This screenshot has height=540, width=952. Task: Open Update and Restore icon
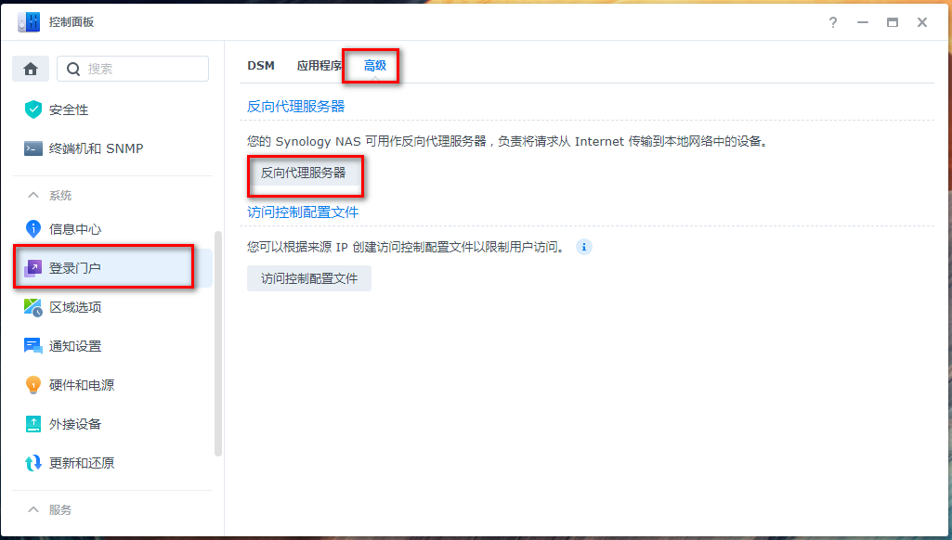pos(33,463)
